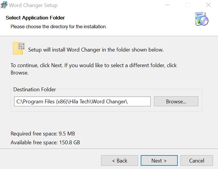Screen dimensions: 218x169
Task: Open the Browse... folder picker
Action: (x=176, y=102)
